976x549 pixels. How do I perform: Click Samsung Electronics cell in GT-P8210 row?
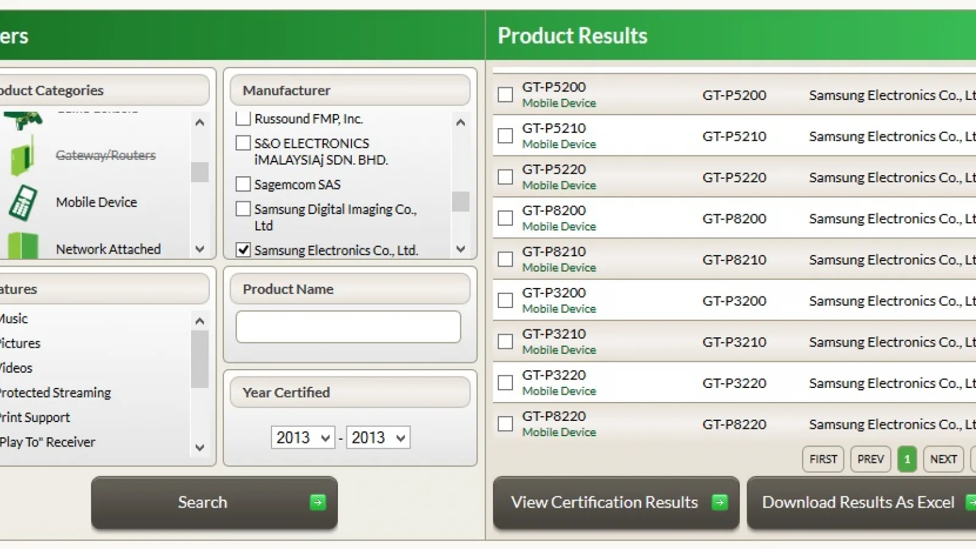(x=892, y=259)
